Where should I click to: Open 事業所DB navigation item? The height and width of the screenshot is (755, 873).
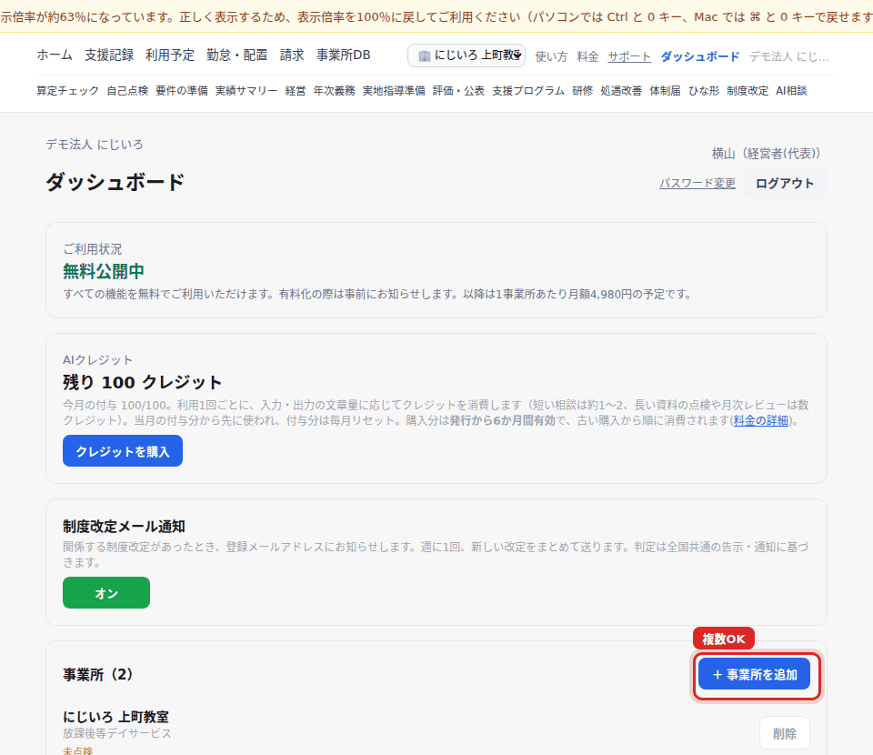click(x=344, y=55)
